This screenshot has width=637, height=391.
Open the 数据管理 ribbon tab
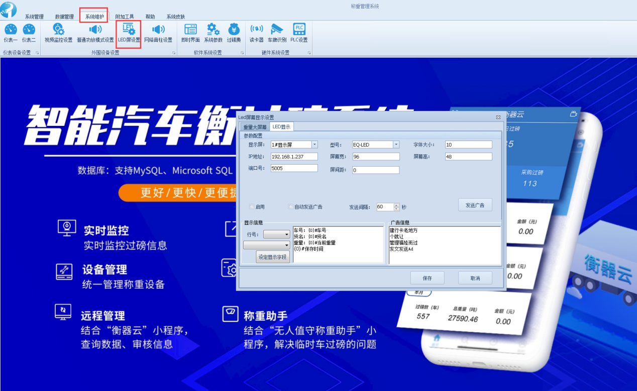64,17
